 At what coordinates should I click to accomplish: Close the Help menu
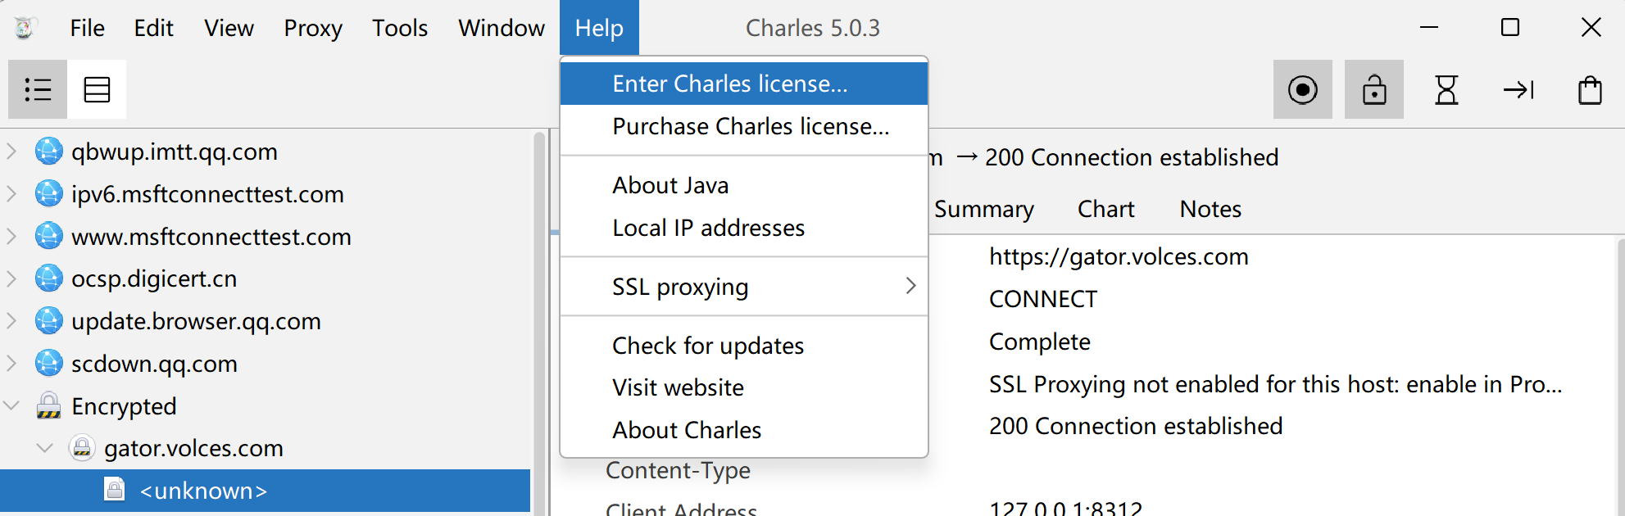click(599, 28)
